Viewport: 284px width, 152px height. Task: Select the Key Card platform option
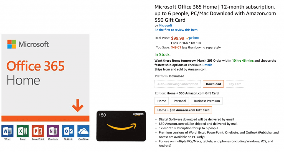(235, 84)
